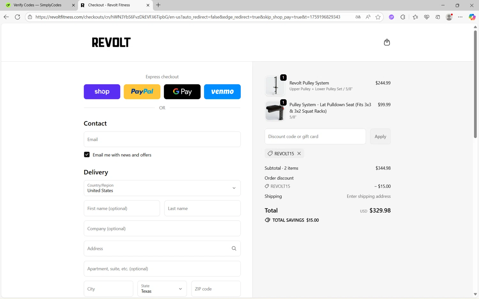The width and height of the screenshot is (479, 299).
Task: Click the ZIP code field
Action: click(x=216, y=289)
